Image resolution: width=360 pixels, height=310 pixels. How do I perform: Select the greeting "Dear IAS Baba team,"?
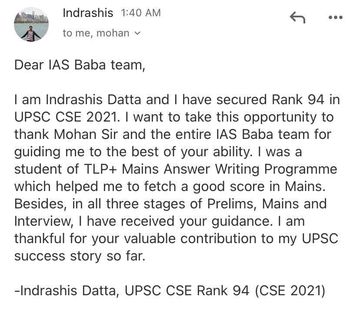80,65
